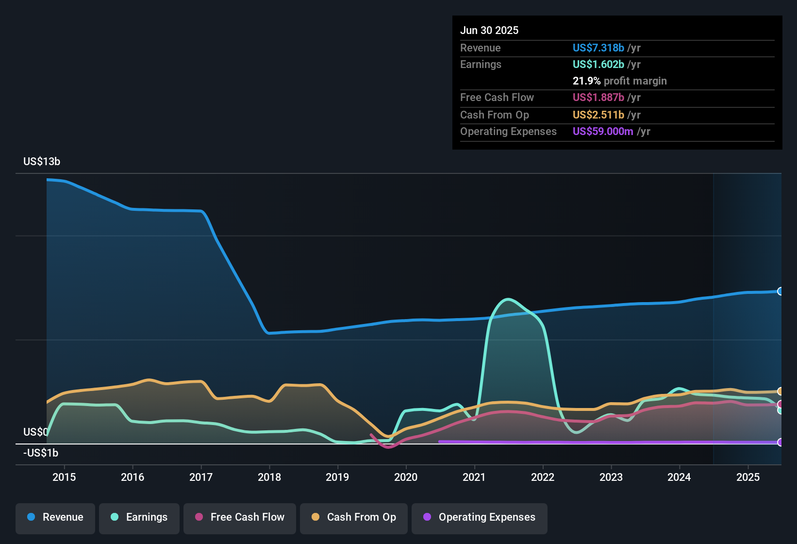797x544 pixels.
Task: Toggle the Earnings series legend button
Action: [139, 517]
